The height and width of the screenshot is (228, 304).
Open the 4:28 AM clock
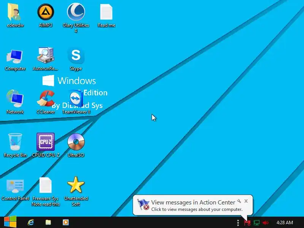(285, 223)
